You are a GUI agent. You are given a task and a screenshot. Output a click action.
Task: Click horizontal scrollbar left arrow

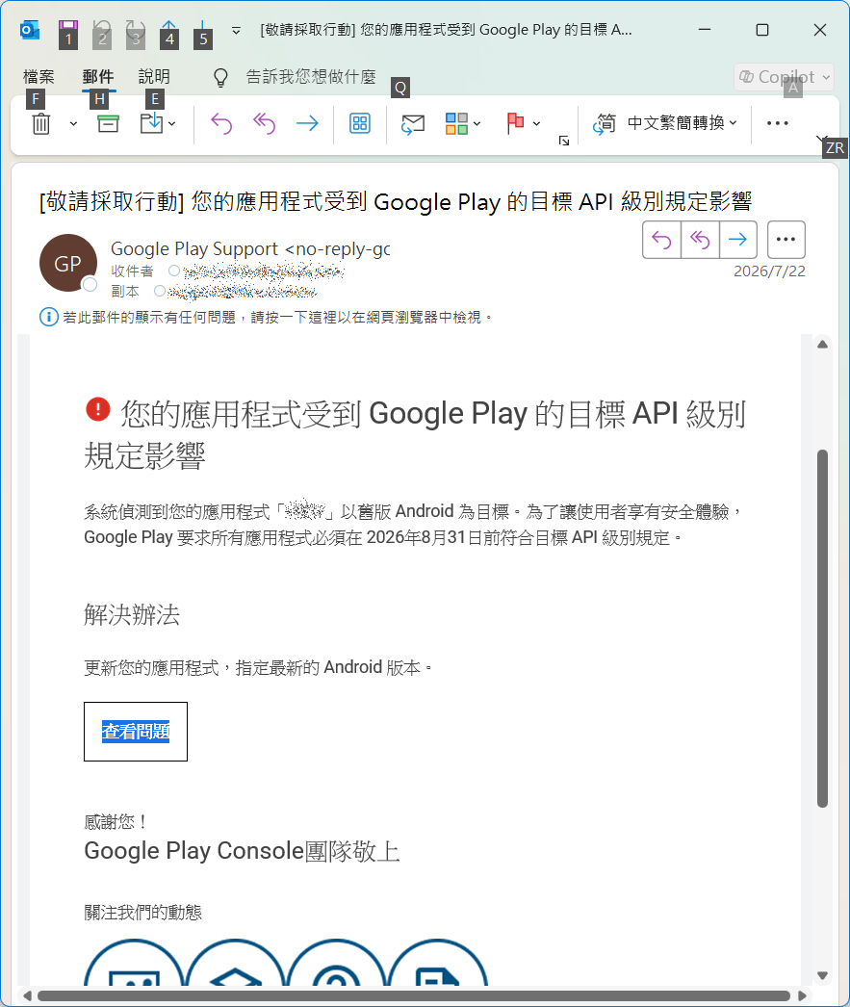pos(26,995)
